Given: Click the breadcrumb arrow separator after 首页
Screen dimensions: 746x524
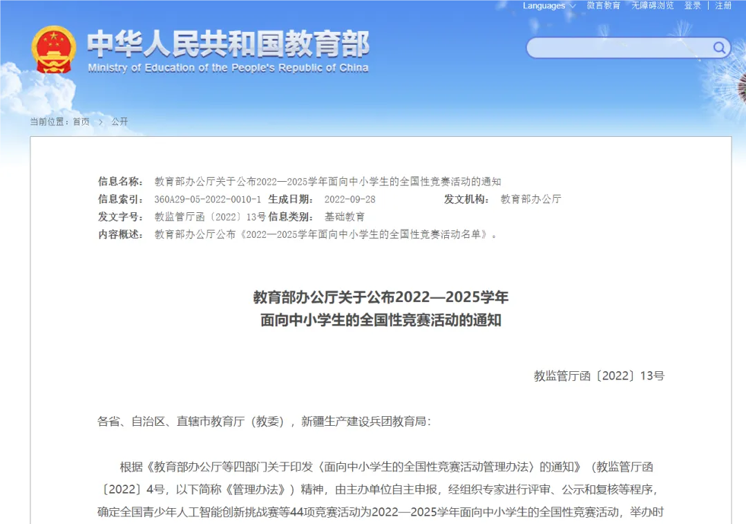Looking at the screenshot, I should pos(101,122).
